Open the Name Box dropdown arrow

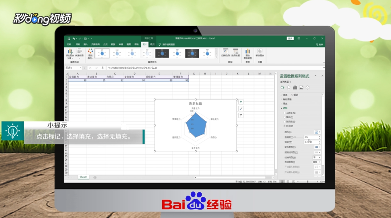[x=81, y=68]
